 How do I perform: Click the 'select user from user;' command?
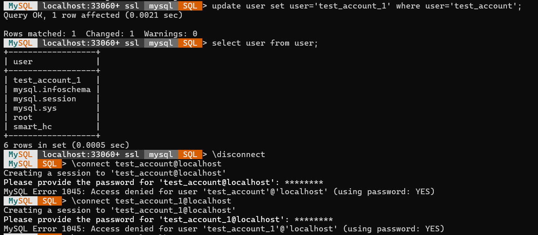tap(265, 43)
